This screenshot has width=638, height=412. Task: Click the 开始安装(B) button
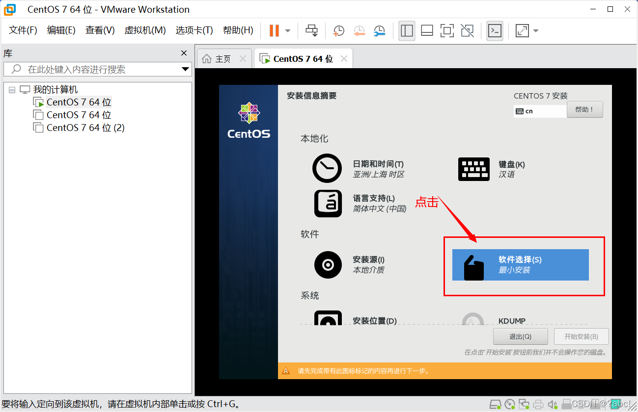coord(581,336)
